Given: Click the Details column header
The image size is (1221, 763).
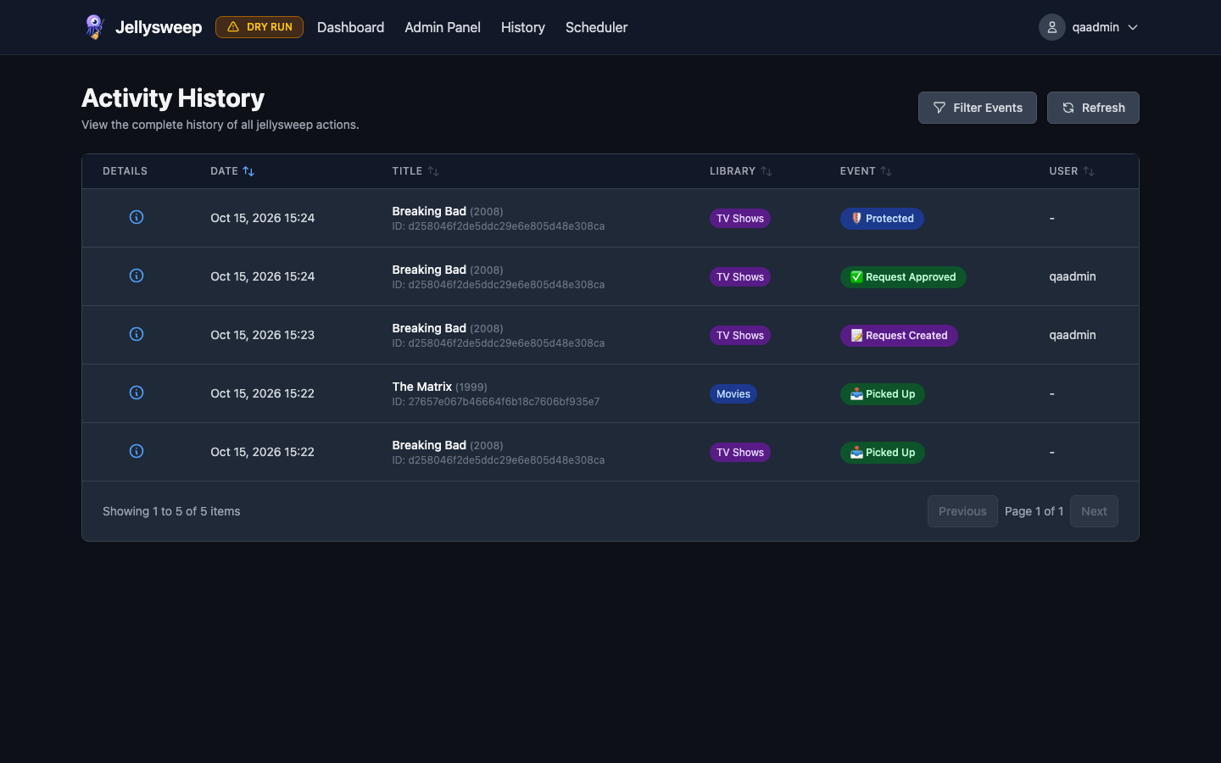Looking at the screenshot, I should pos(125,171).
